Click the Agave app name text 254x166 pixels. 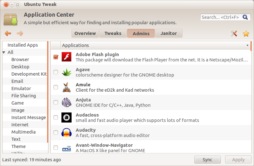click(x=83, y=70)
